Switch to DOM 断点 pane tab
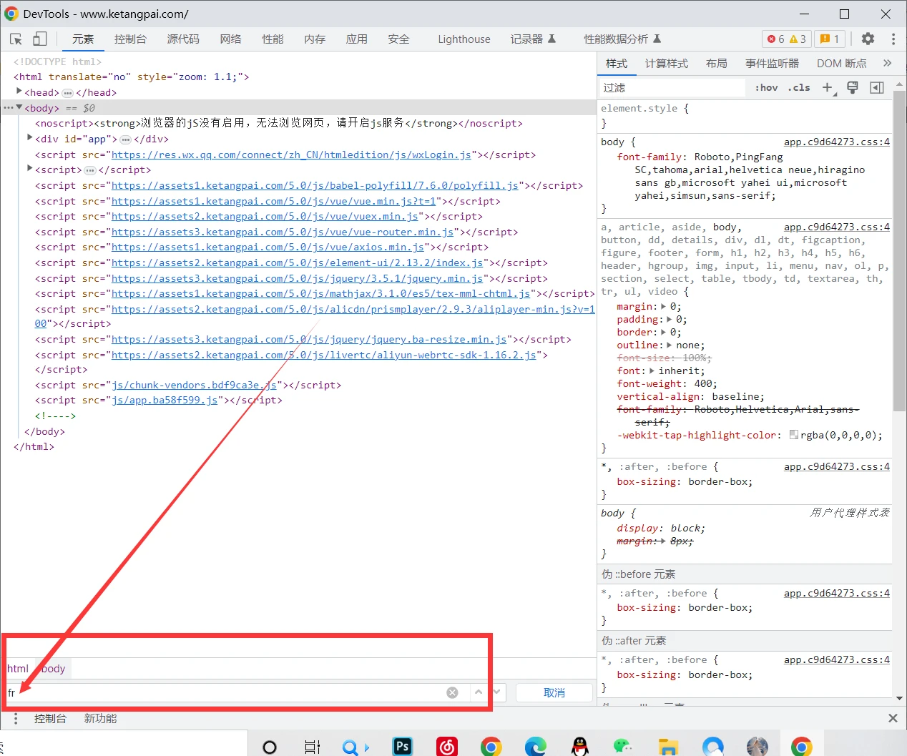This screenshot has height=756, width=907. point(842,64)
